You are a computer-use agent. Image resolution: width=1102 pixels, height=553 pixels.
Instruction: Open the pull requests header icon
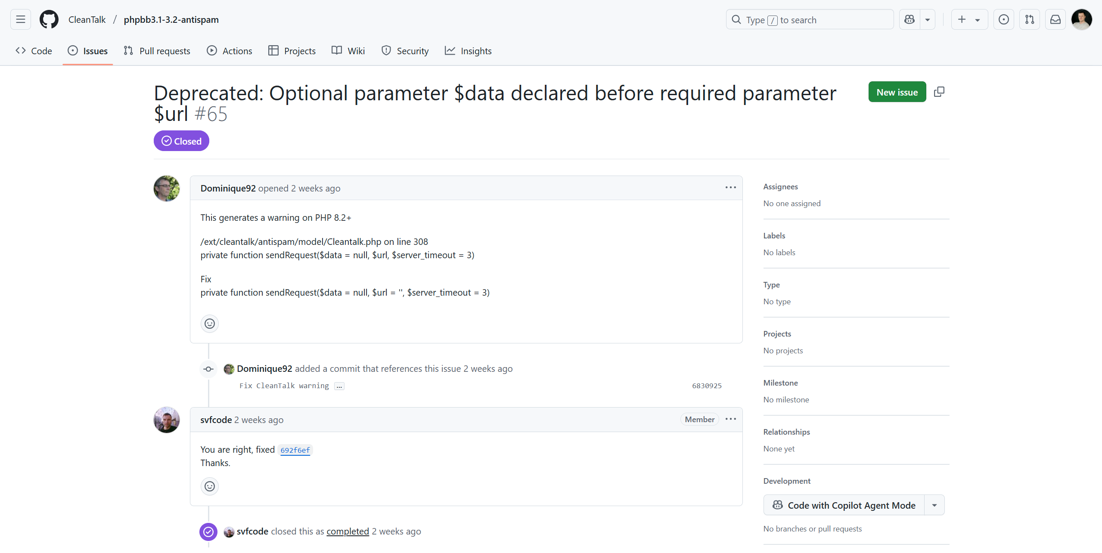[1030, 19]
